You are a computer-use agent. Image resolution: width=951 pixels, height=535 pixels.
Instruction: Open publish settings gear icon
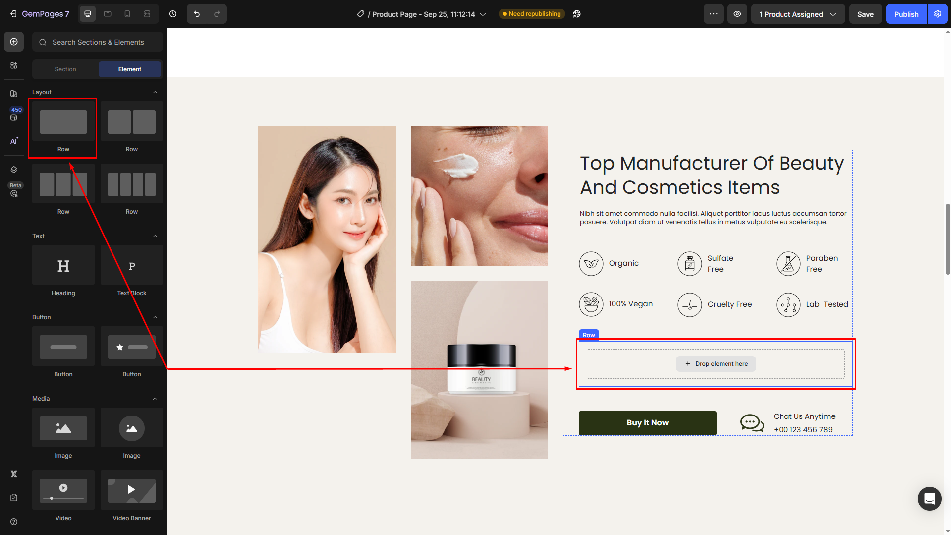tap(938, 14)
